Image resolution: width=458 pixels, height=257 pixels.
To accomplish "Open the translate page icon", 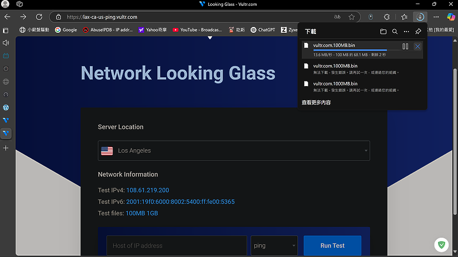I will tap(338, 17).
